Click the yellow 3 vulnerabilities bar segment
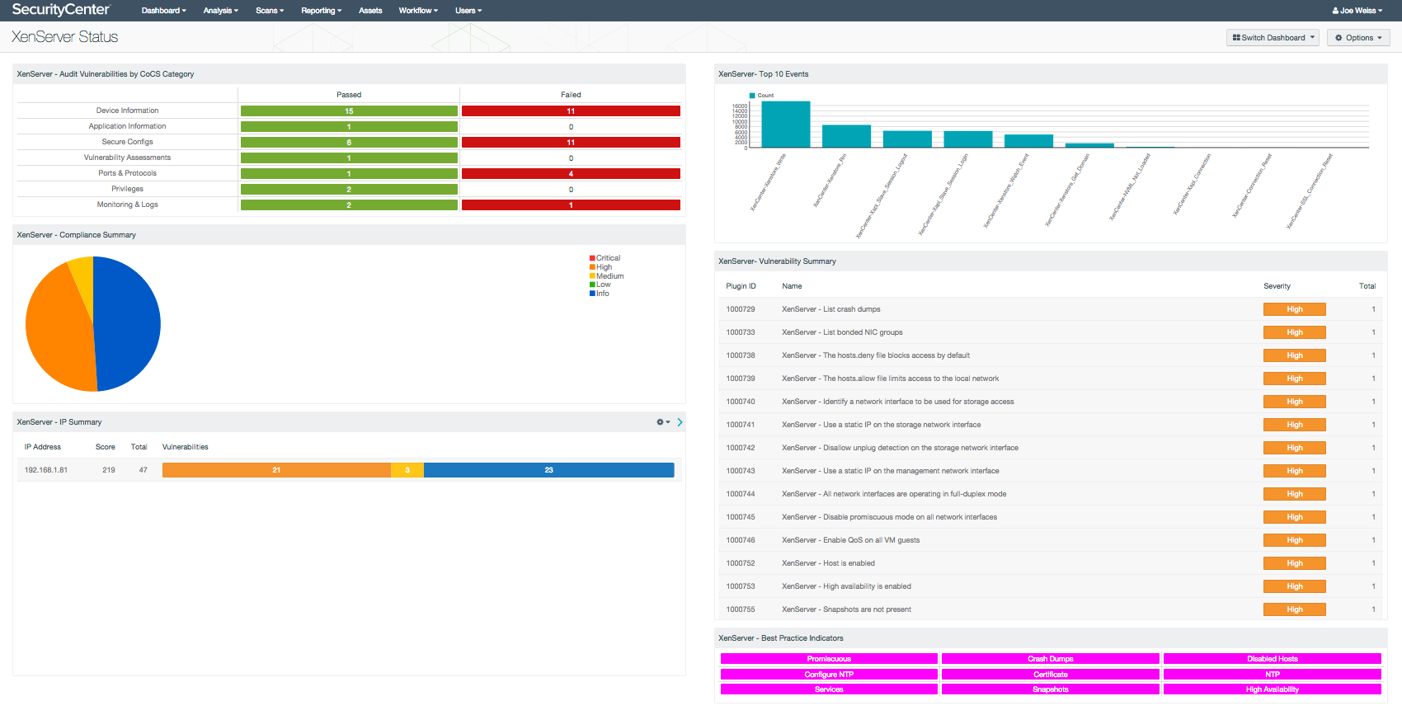Viewport: 1402px width, 715px height. click(x=407, y=470)
